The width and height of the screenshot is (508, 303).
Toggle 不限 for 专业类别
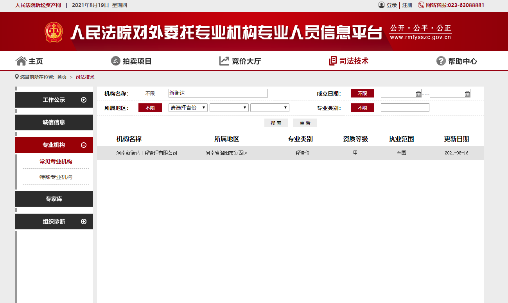[362, 108]
